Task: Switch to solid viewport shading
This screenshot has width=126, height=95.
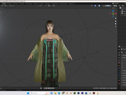Action: (x=107, y=6)
